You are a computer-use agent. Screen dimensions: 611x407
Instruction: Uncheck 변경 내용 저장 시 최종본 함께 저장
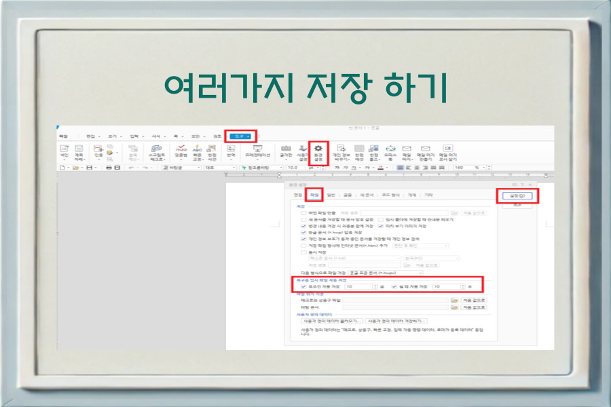pos(303,226)
